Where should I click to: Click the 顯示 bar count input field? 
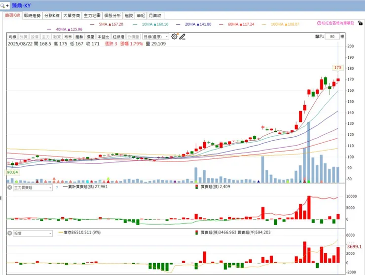click(332, 37)
